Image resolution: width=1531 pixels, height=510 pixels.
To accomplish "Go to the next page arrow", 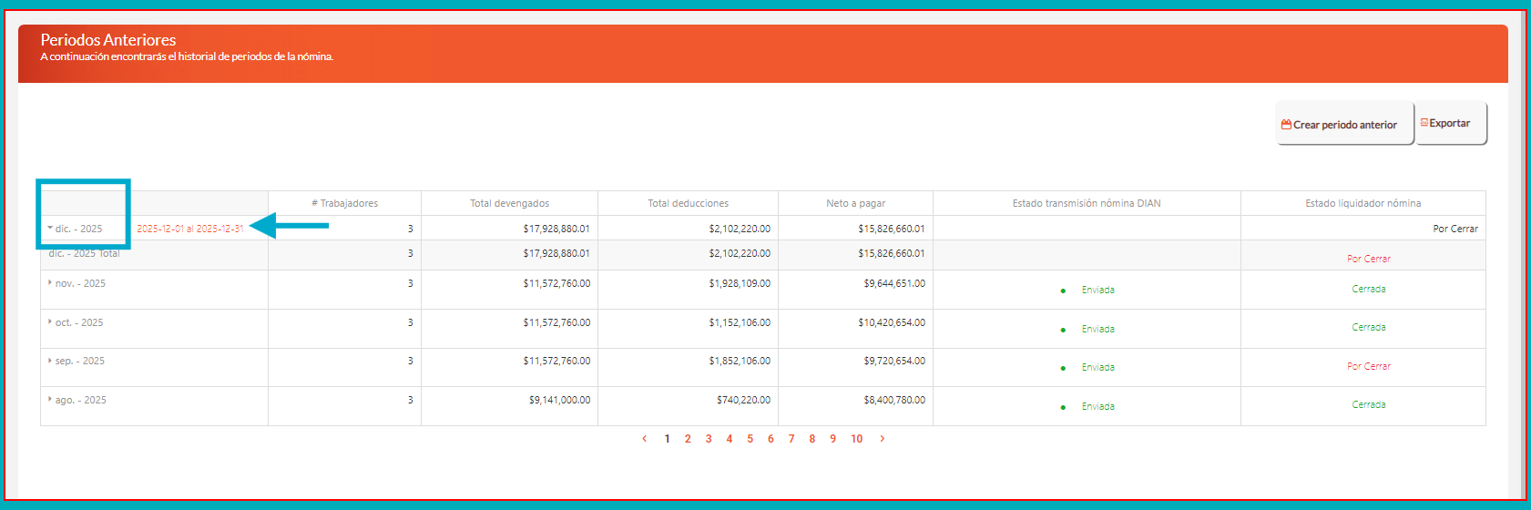I will pyautogui.click(x=882, y=439).
